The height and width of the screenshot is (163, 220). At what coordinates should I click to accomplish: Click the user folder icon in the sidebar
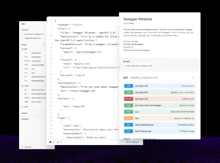pos(22,107)
